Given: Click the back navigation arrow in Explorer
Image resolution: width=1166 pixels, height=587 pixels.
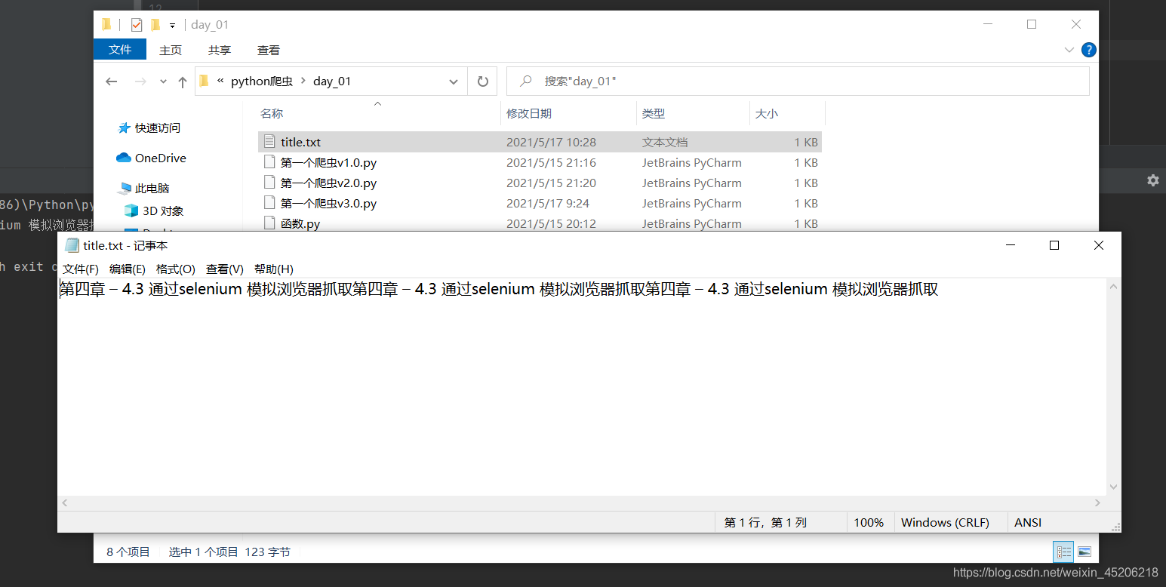Looking at the screenshot, I should click(x=111, y=81).
